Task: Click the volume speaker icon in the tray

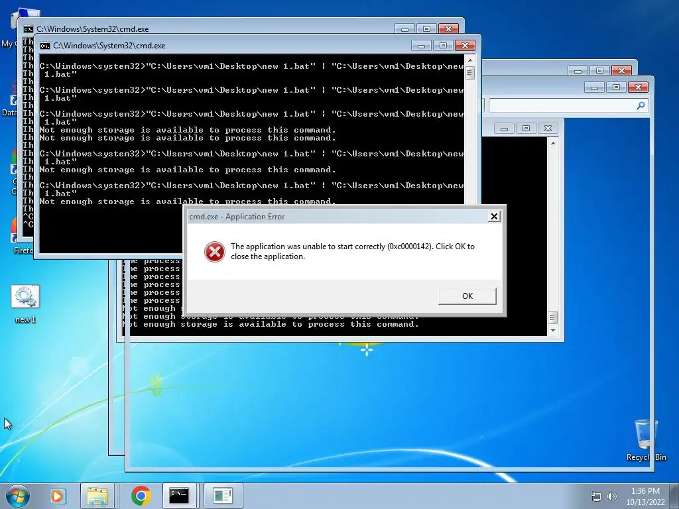Action: point(612,496)
